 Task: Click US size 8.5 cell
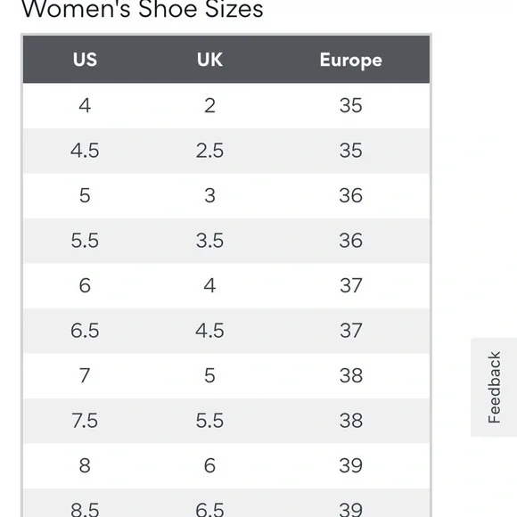coord(85,509)
